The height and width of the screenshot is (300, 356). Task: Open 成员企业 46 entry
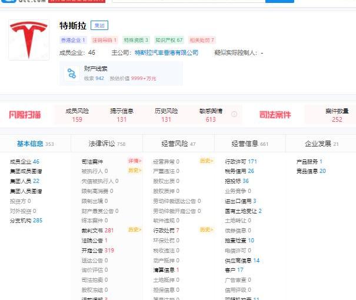[x=25, y=162]
